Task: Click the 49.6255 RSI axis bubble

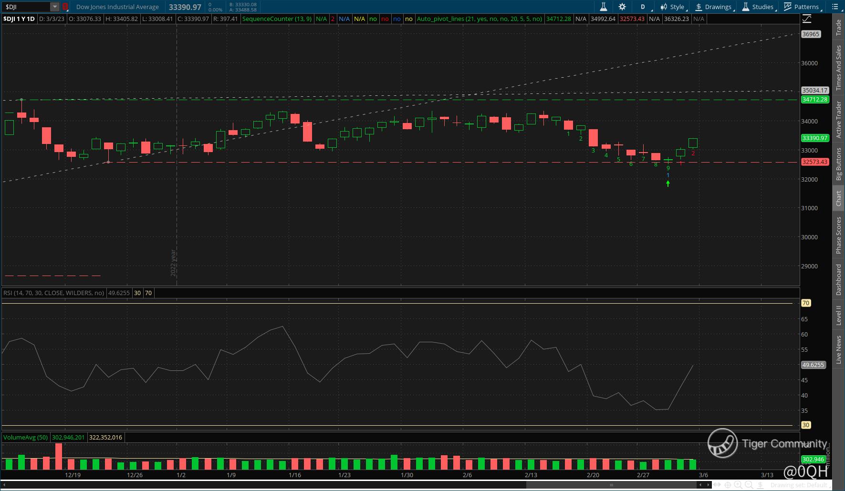Action: coord(813,365)
